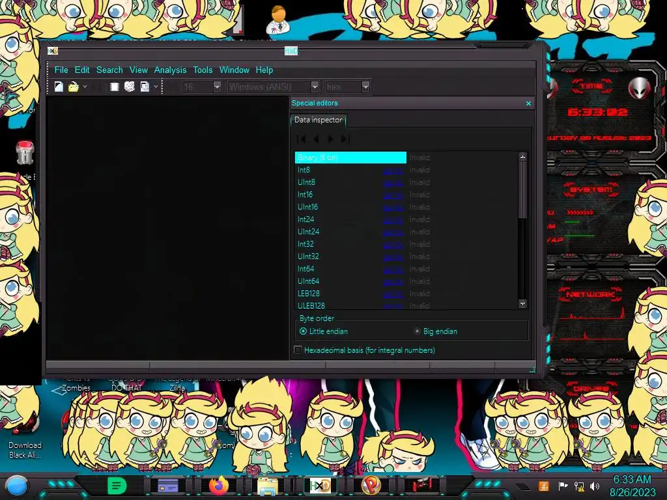The height and width of the screenshot is (500, 667).
Task: Create a new file with the New icon
Action: click(59, 87)
